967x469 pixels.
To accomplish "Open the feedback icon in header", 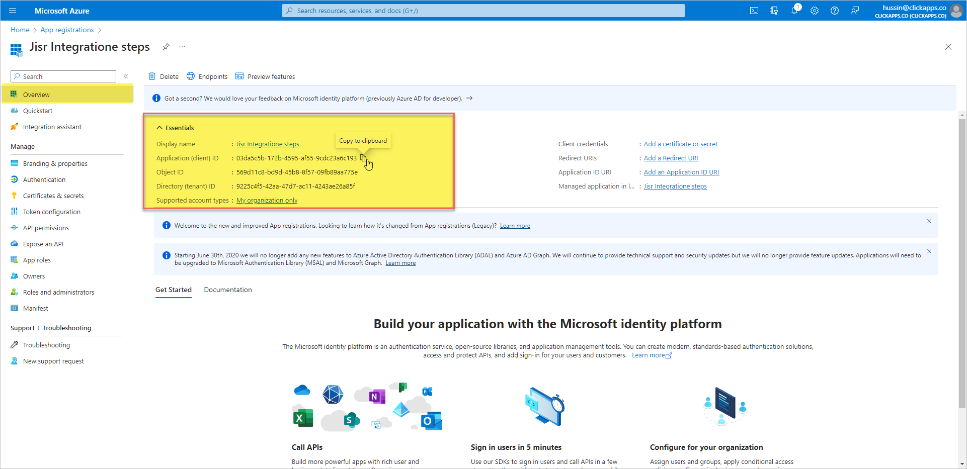I will click(855, 11).
